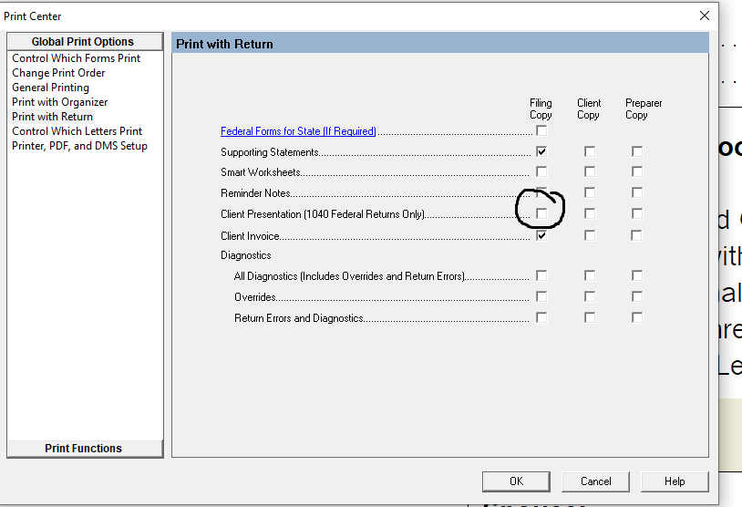Open Change Print Order option

click(58, 73)
